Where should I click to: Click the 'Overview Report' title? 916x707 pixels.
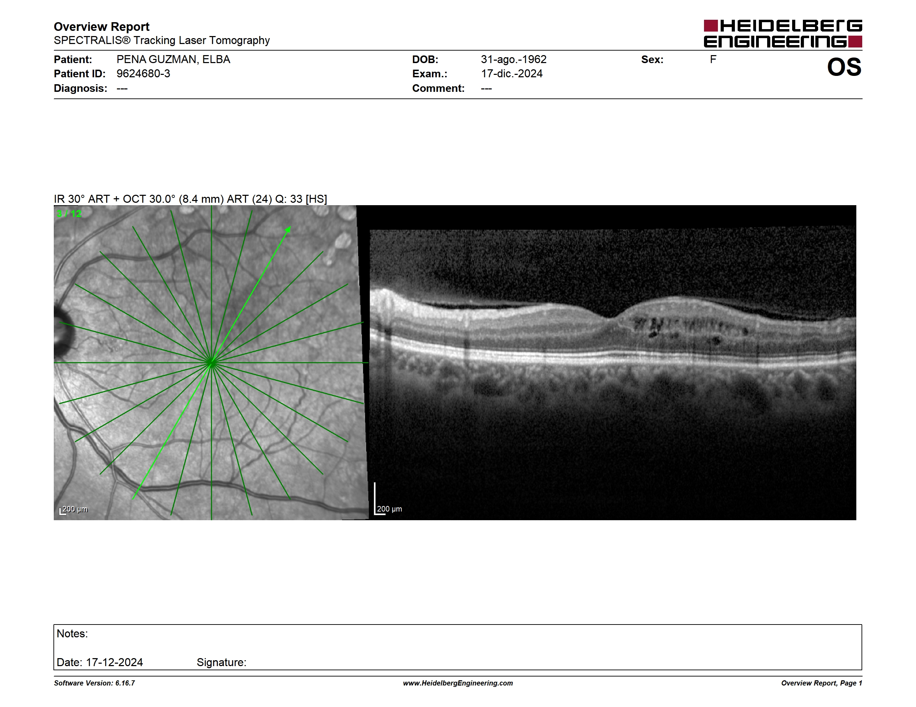pyautogui.click(x=102, y=27)
